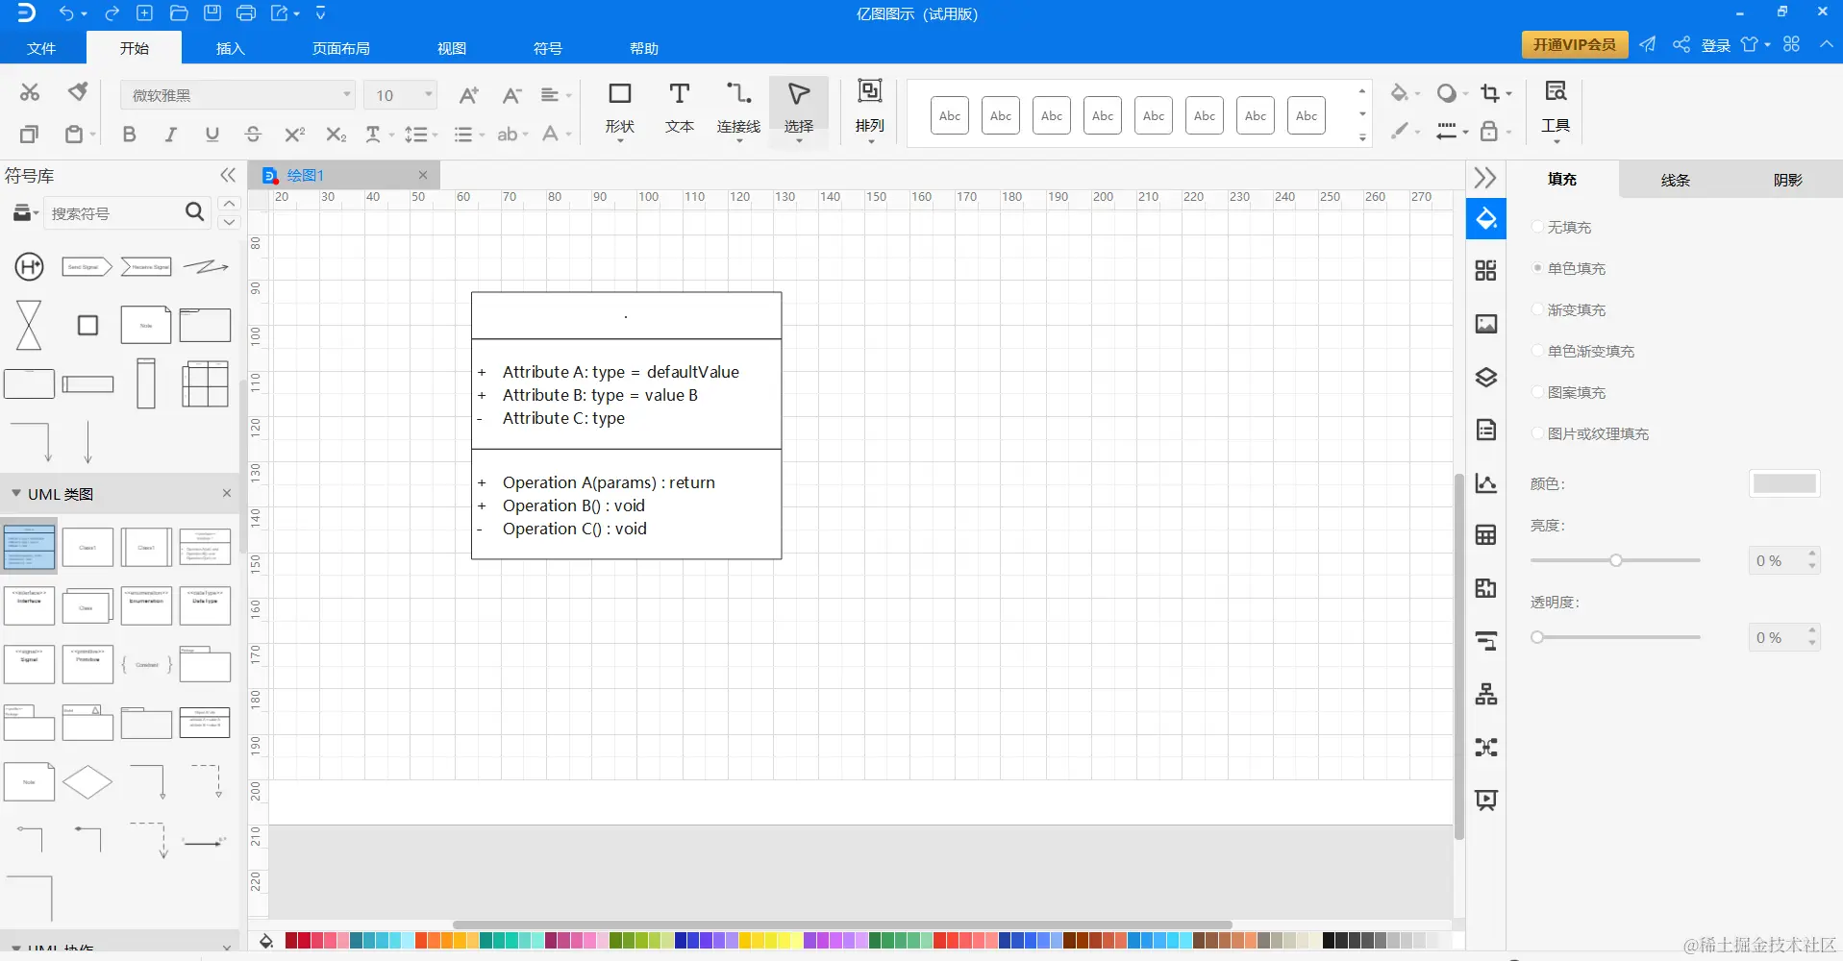Switch to the 阴影 properties tab

point(1787,180)
